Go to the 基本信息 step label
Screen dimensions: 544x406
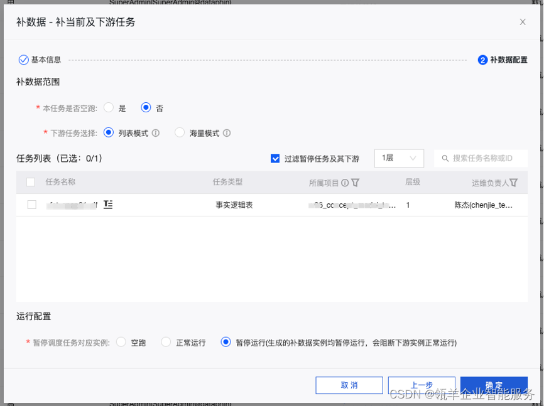click(46, 60)
